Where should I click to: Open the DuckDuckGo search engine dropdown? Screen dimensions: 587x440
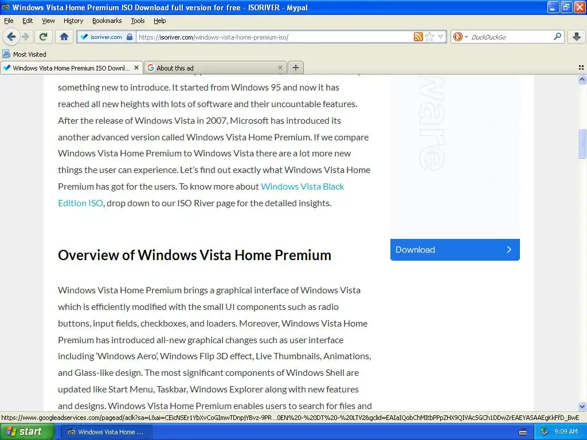click(x=460, y=37)
